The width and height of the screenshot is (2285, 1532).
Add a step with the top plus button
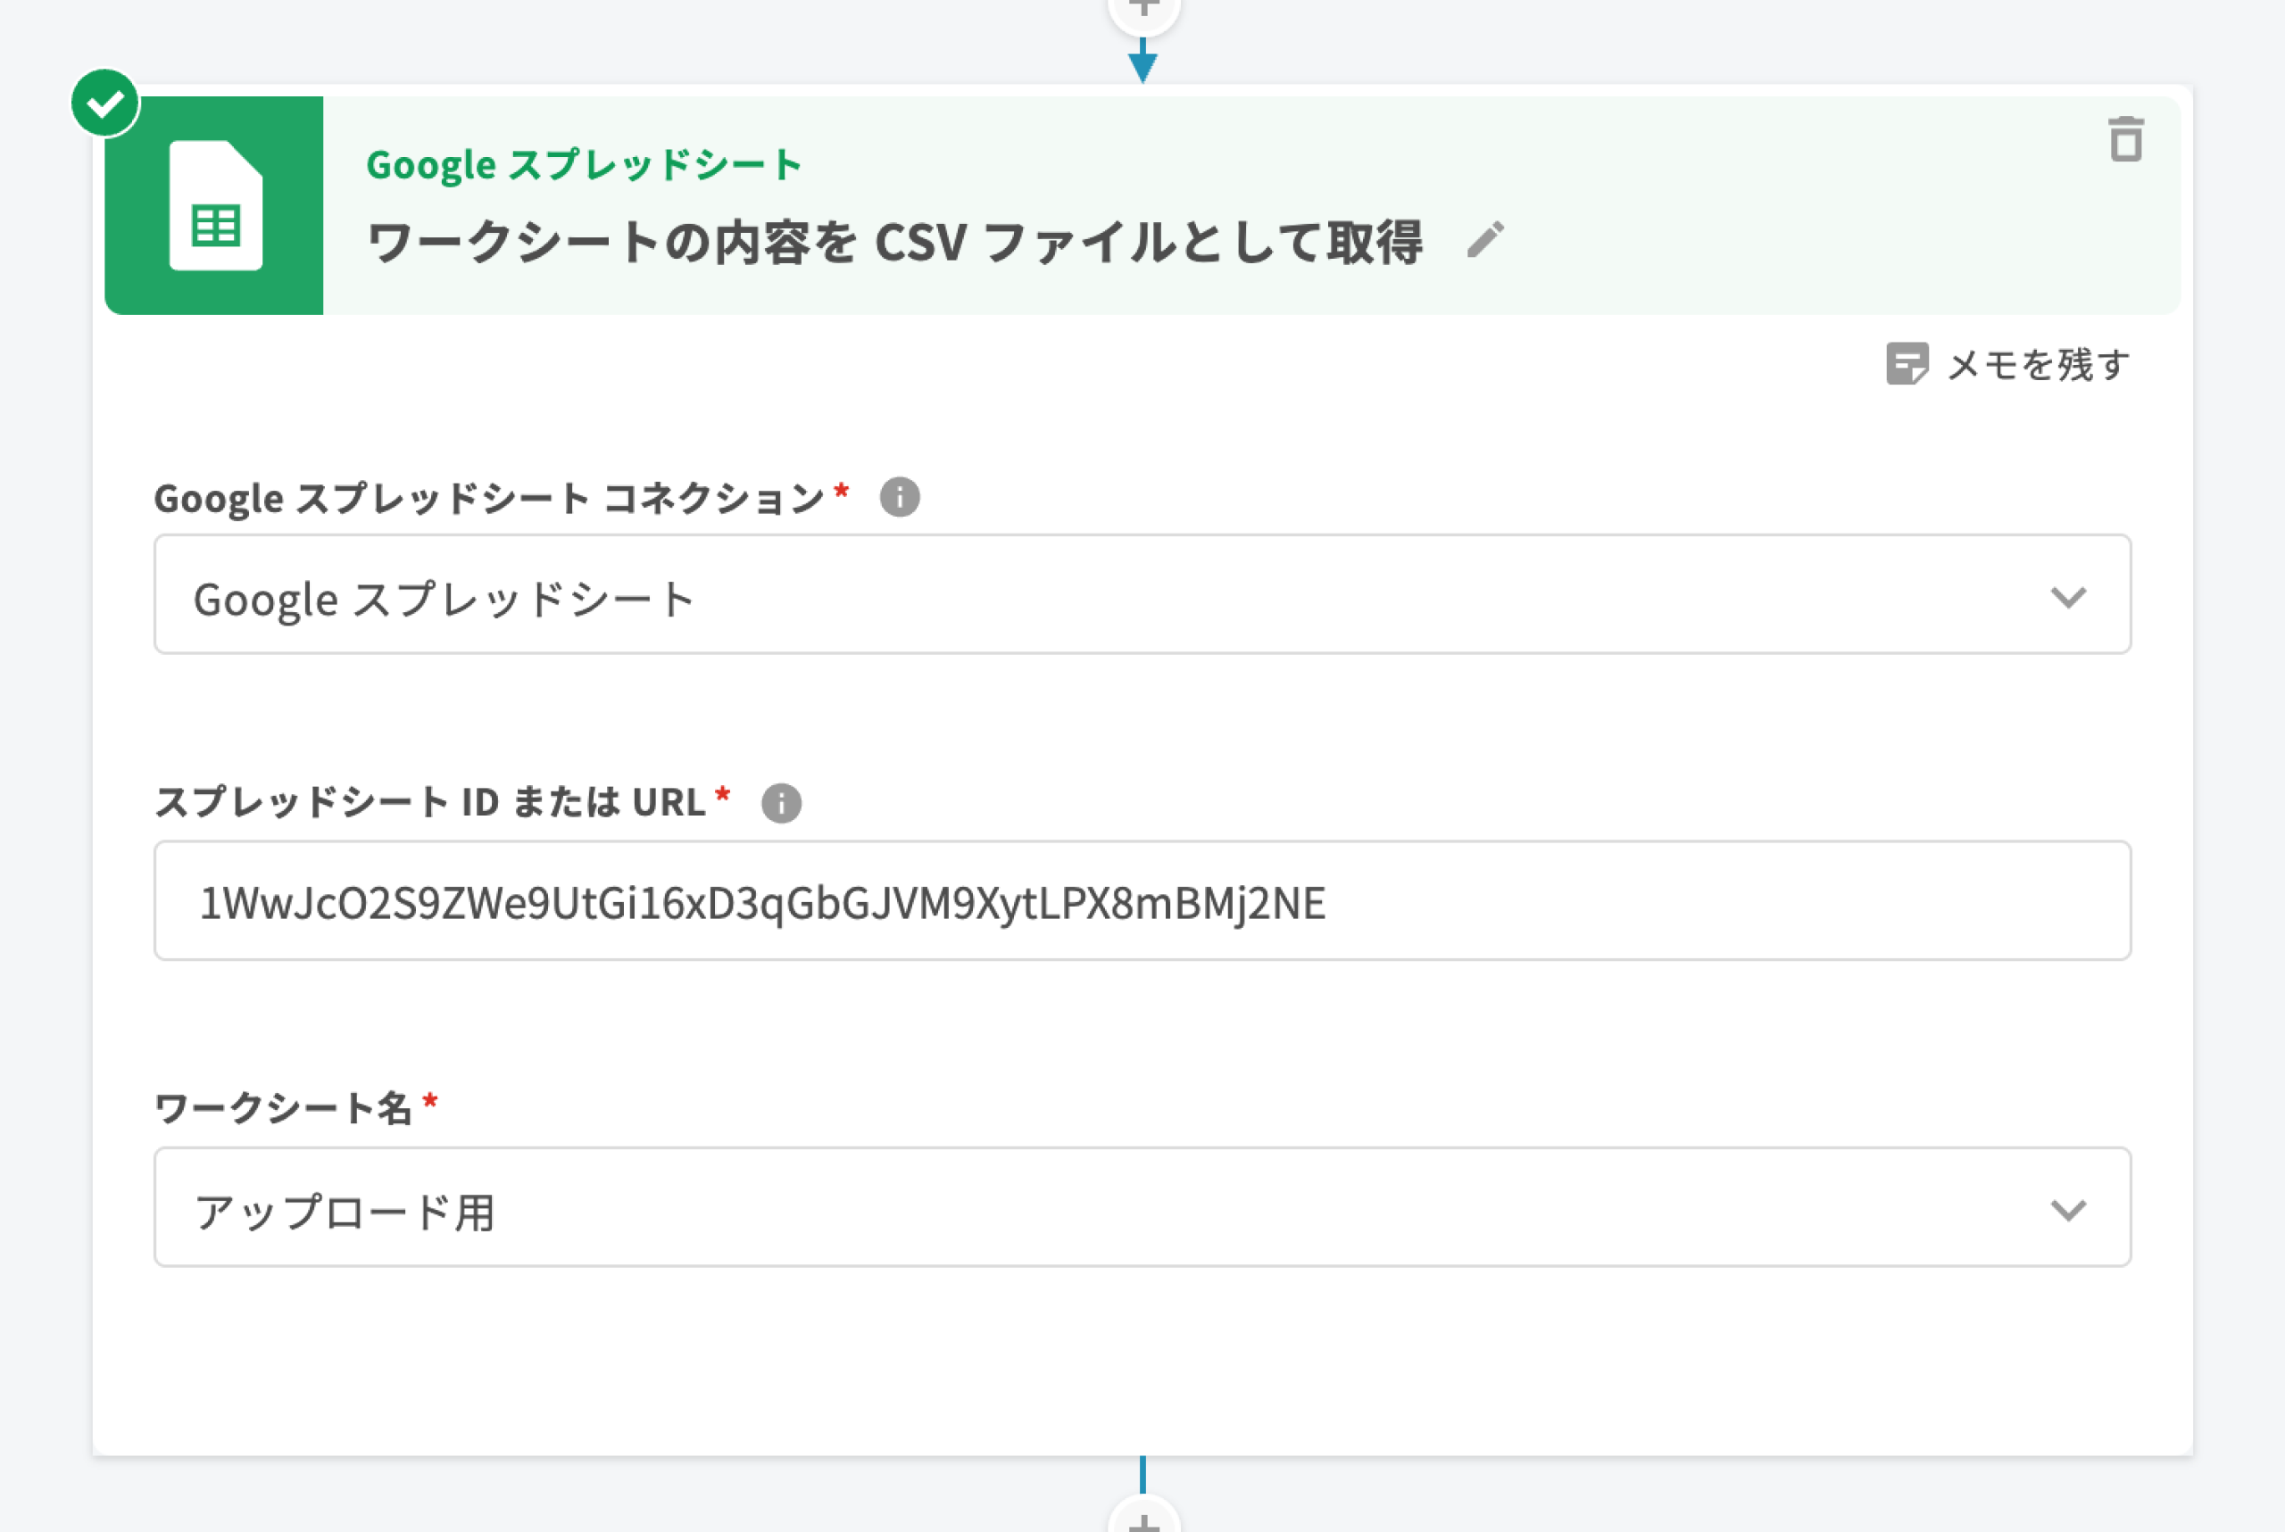click(1143, 10)
